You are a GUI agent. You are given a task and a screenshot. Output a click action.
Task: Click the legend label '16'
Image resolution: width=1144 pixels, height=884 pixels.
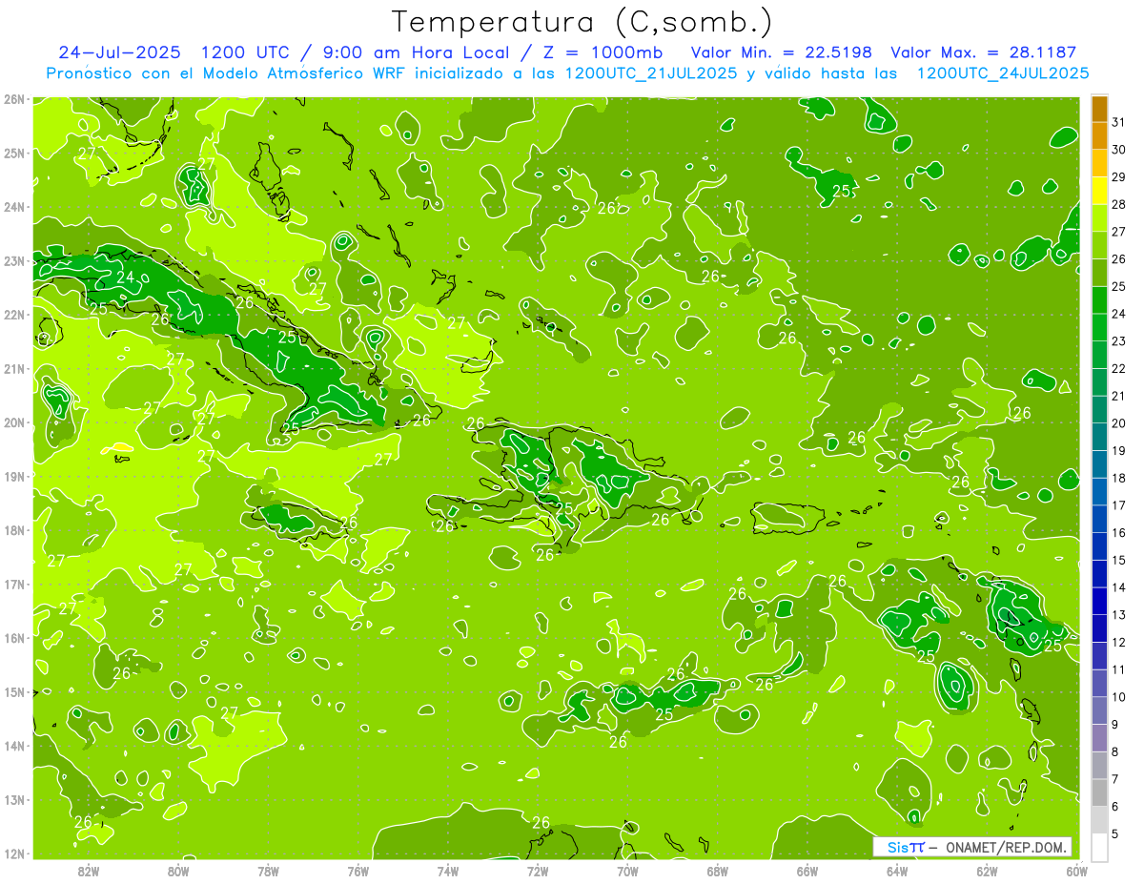coord(1119,532)
